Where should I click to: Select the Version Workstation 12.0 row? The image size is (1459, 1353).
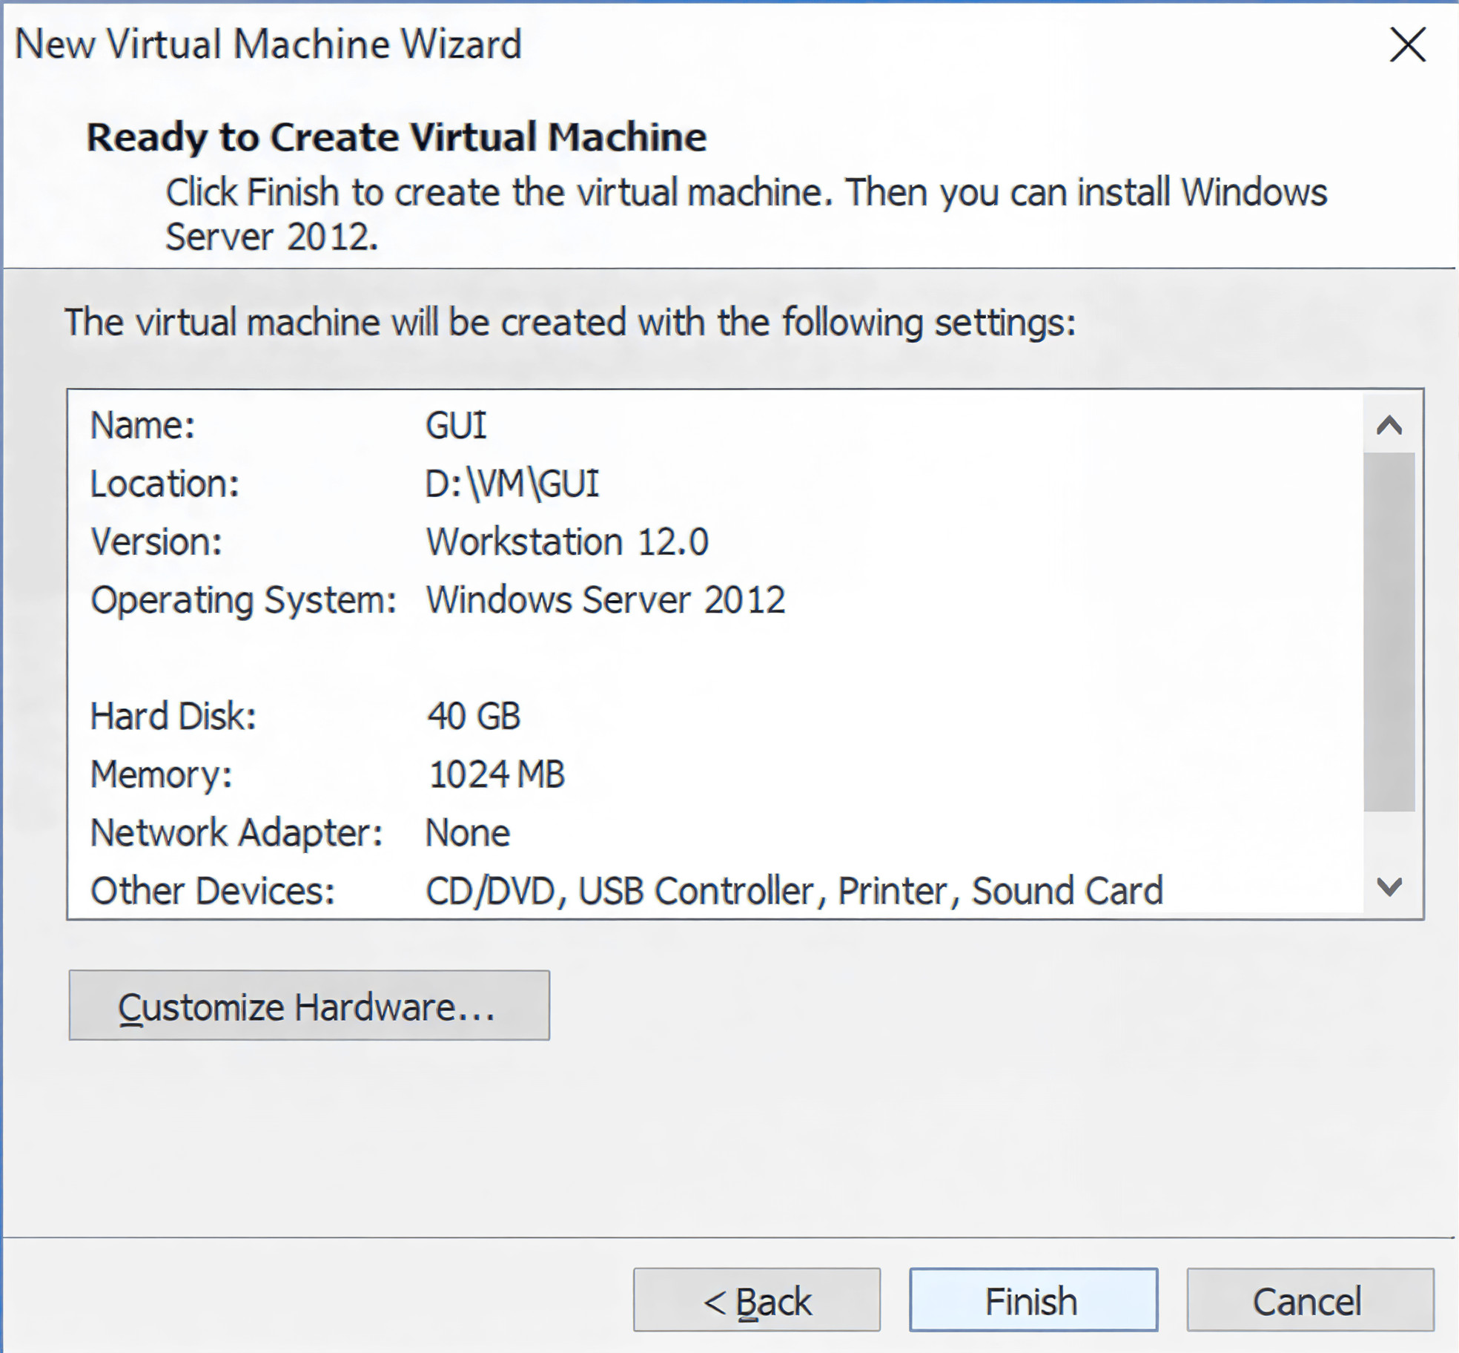pyautogui.click(x=567, y=541)
